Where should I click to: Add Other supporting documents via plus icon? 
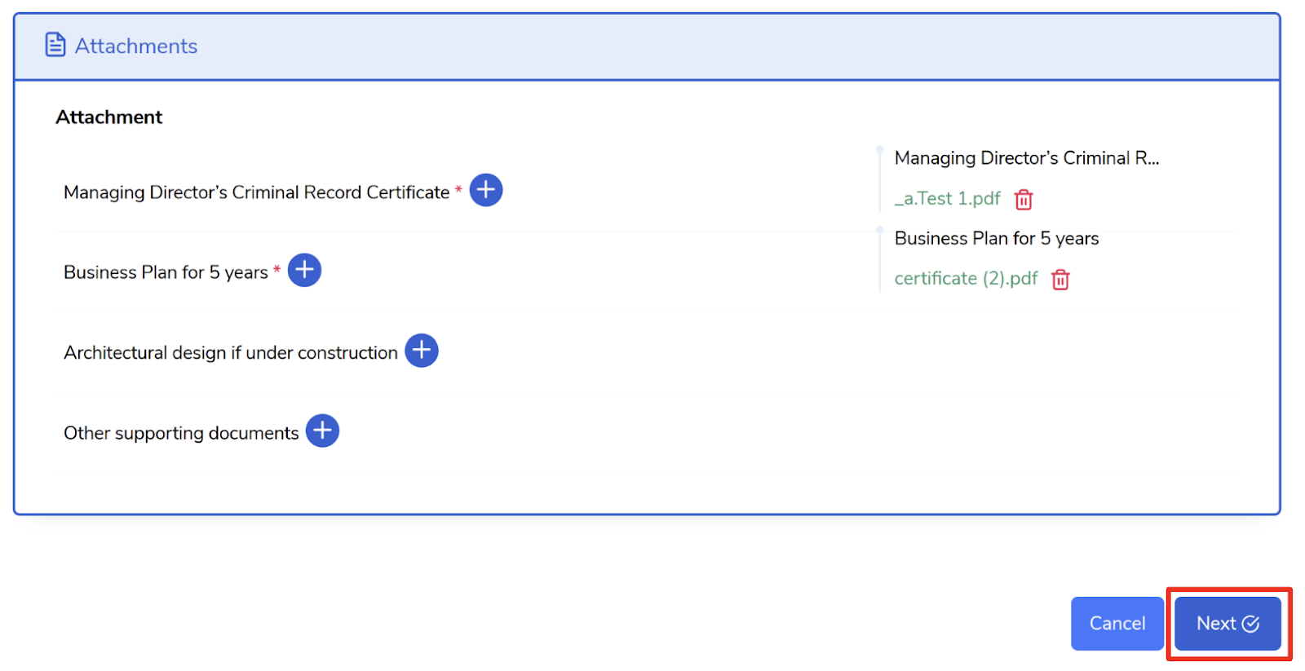click(x=322, y=430)
